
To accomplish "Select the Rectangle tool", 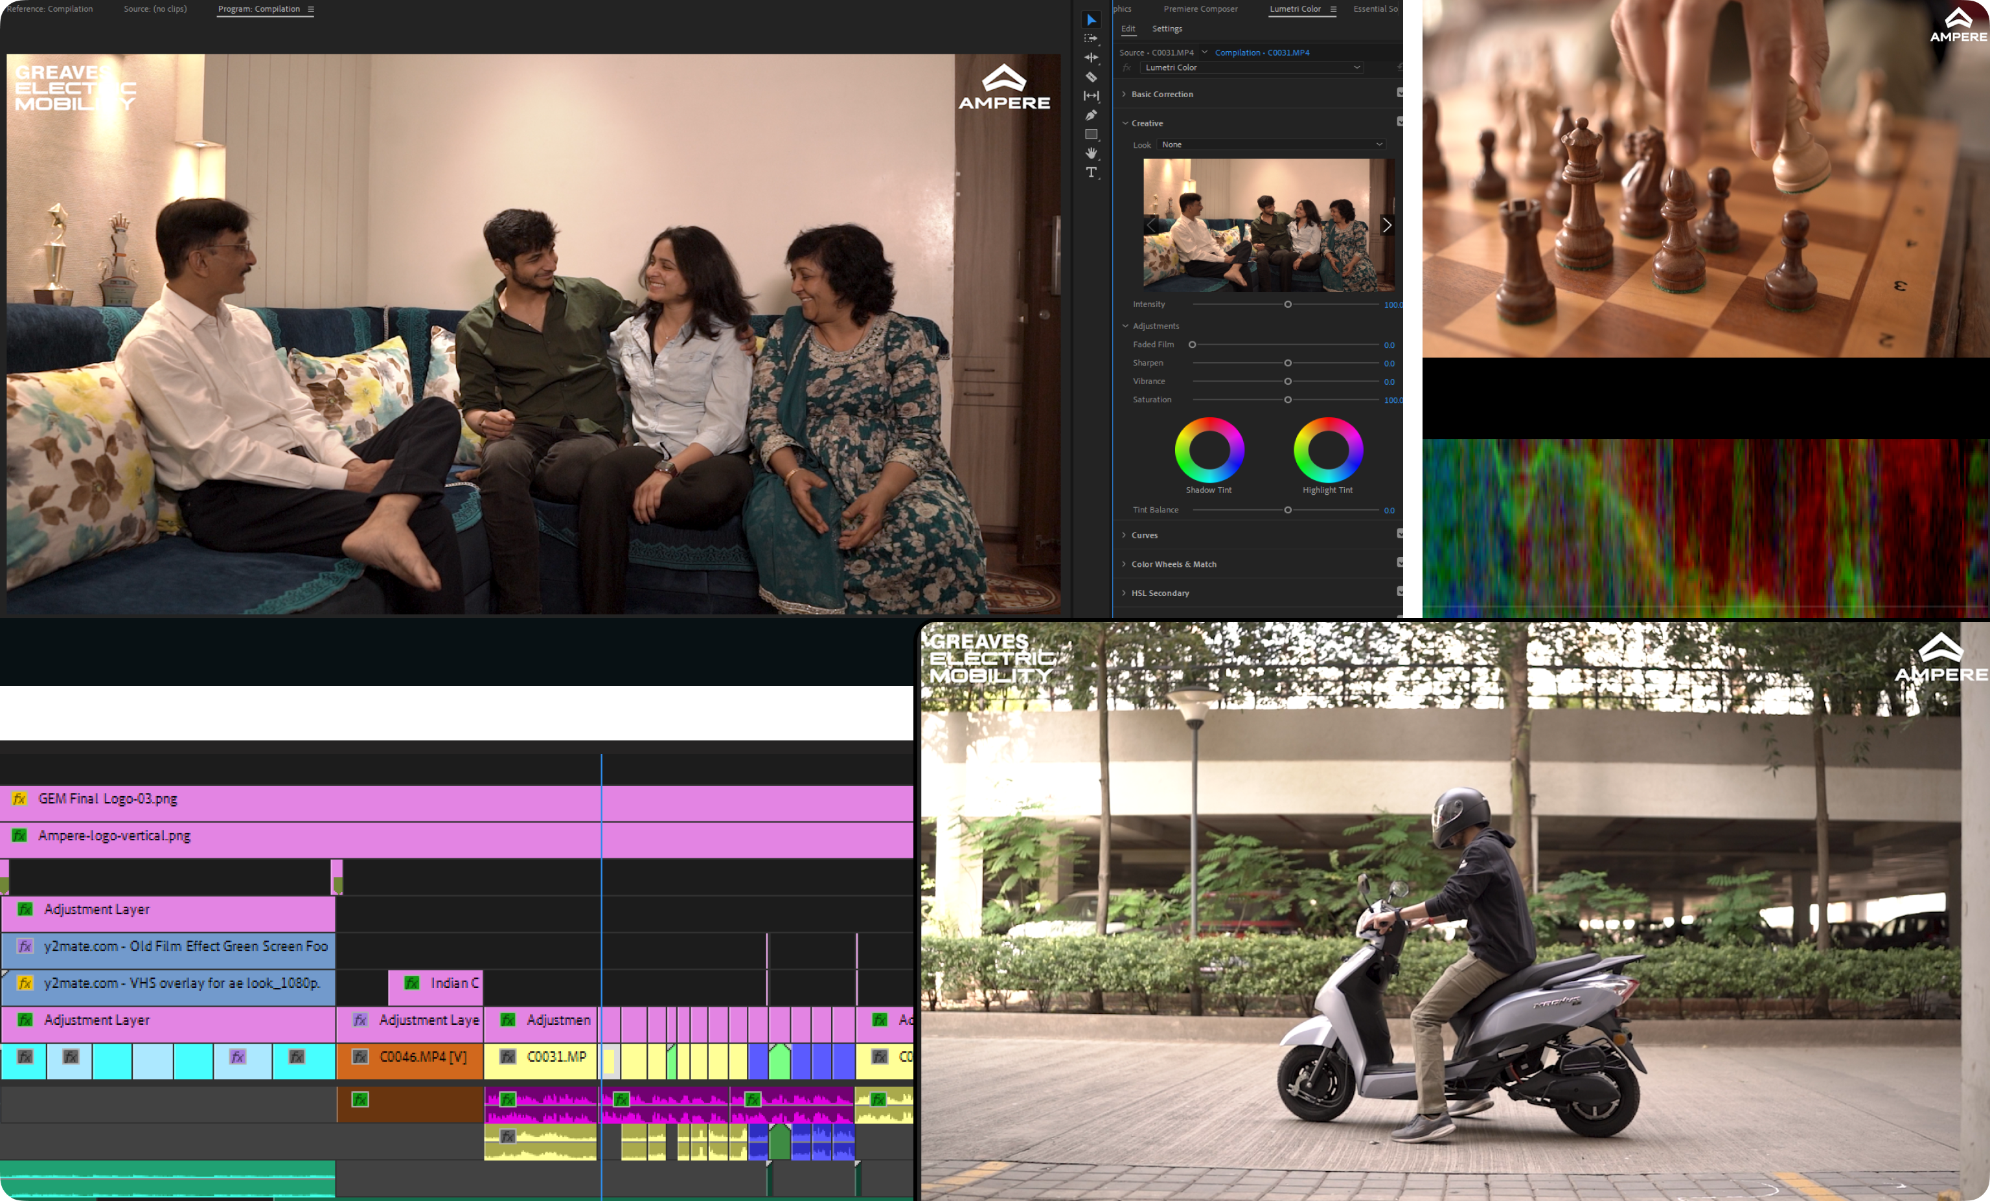I will pos(1091,134).
